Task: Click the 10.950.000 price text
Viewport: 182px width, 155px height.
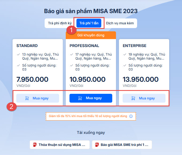Action: (87, 79)
